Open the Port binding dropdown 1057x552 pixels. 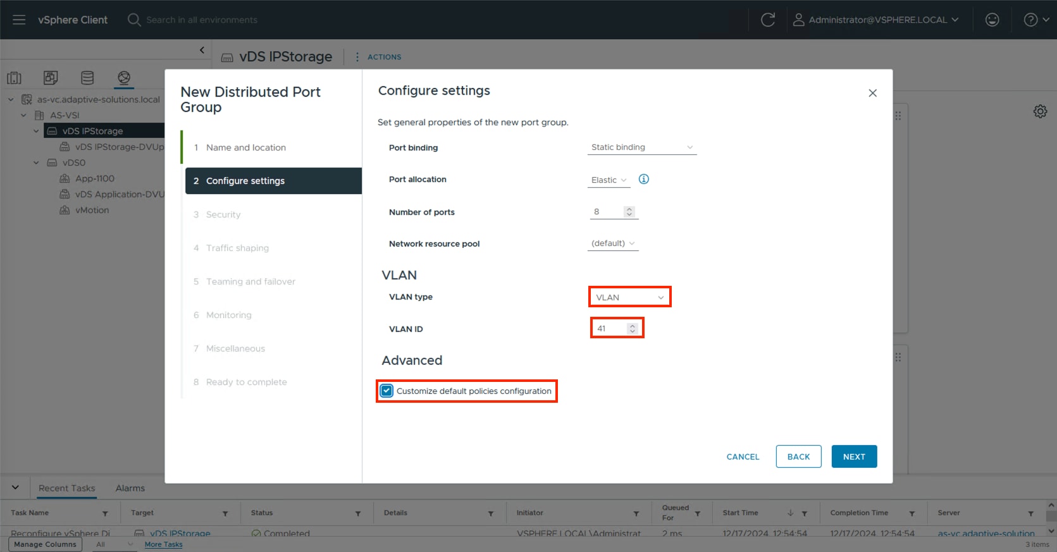pyautogui.click(x=642, y=147)
